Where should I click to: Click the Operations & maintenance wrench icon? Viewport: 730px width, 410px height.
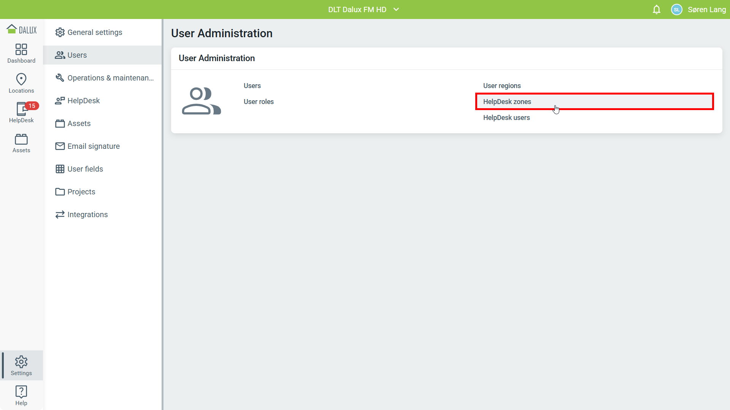(x=60, y=78)
